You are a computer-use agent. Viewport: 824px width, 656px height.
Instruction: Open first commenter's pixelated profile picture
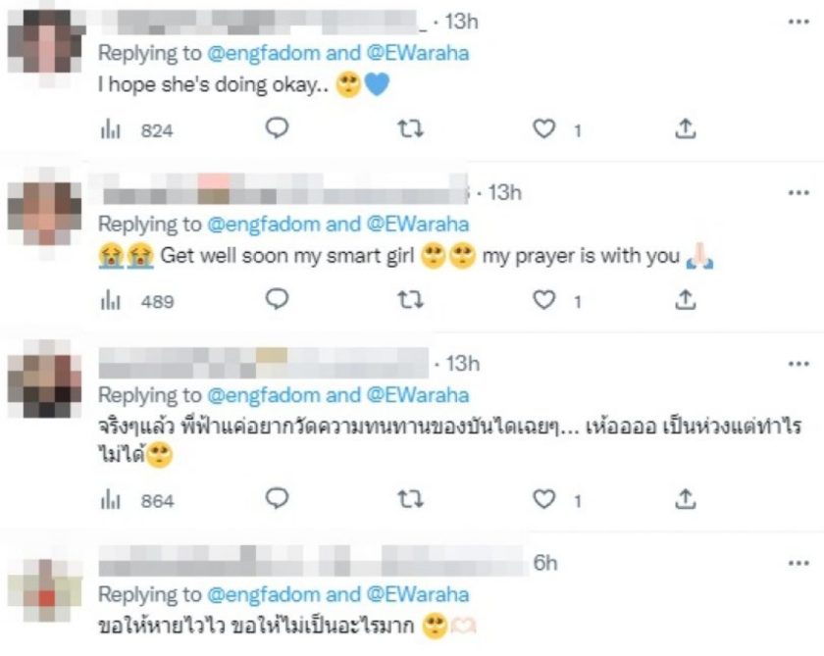[46, 43]
